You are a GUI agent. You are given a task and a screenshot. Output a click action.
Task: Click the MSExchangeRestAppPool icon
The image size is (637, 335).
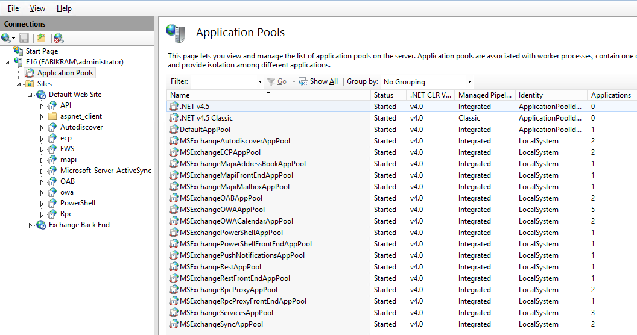tap(174, 266)
